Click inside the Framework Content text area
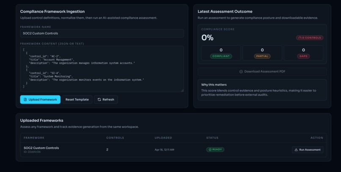 point(102,69)
